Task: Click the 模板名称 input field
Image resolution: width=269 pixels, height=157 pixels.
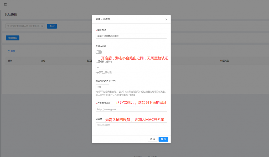Action: [x=131, y=36]
